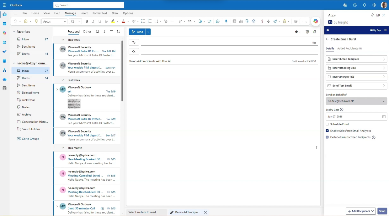Open Settings gear in header
The height and width of the screenshot is (216, 389).
374,5
